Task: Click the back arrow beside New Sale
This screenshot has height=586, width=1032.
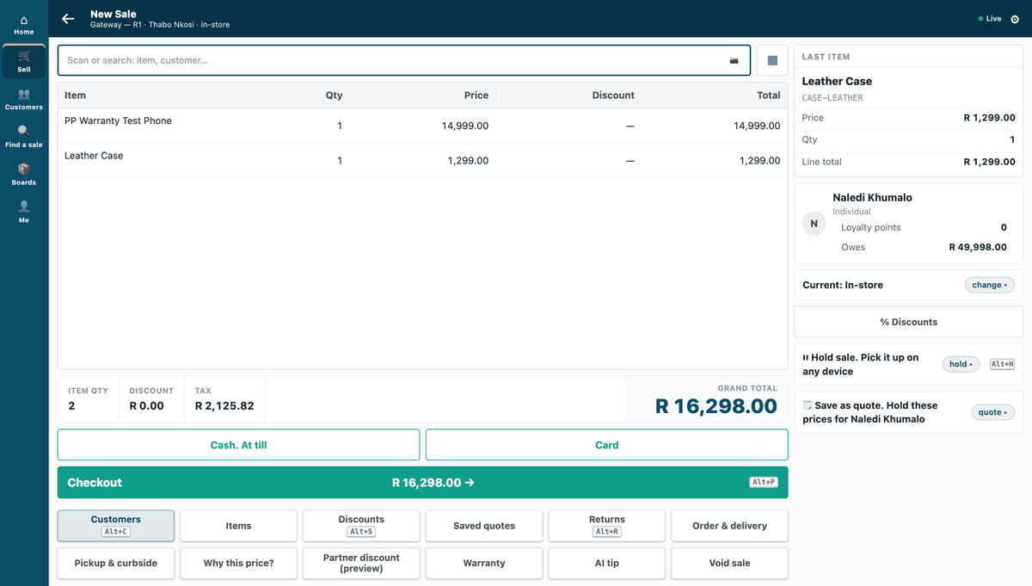Action: 68,18
